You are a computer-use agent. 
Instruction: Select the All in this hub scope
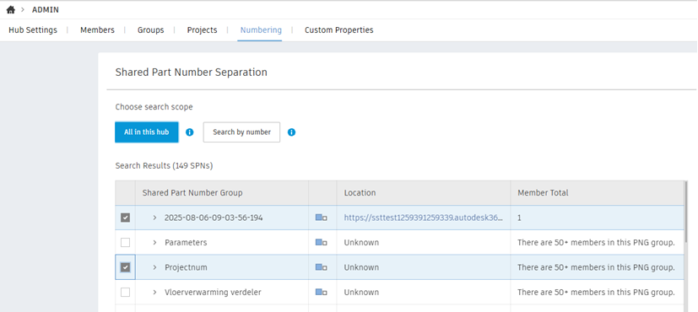[147, 132]
